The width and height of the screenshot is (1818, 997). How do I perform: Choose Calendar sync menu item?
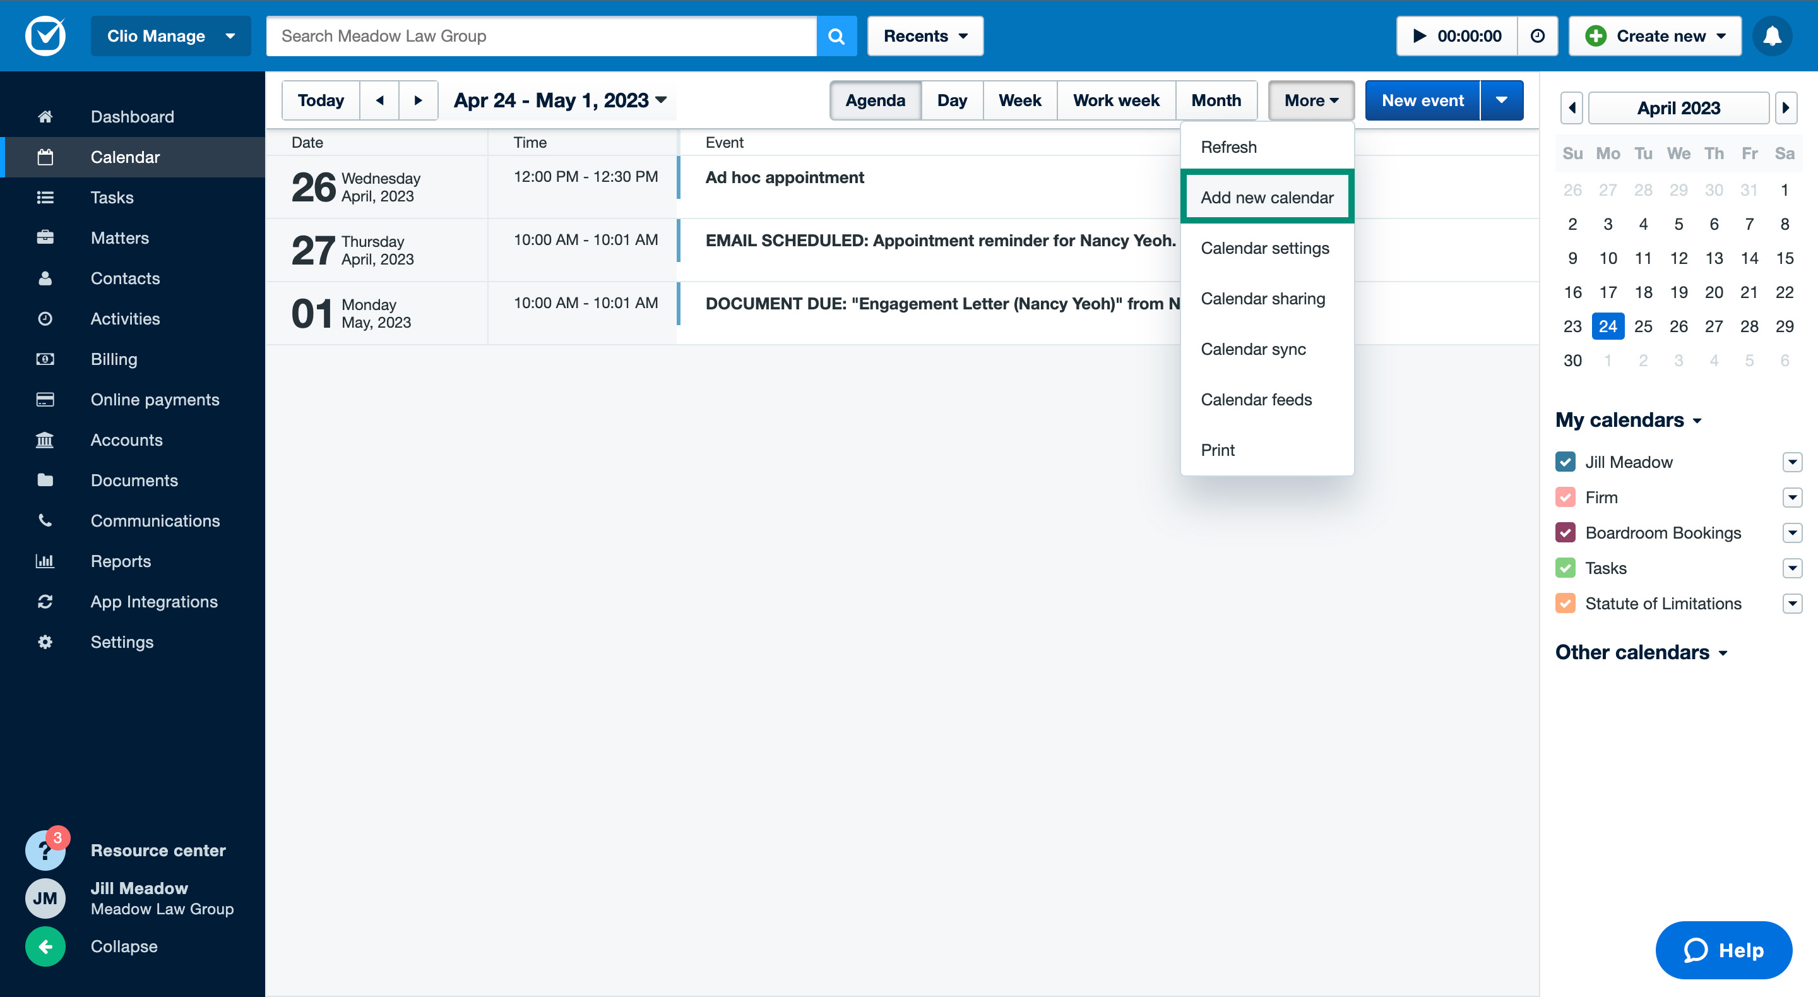pyautogui.click(x=1267, y=349)
